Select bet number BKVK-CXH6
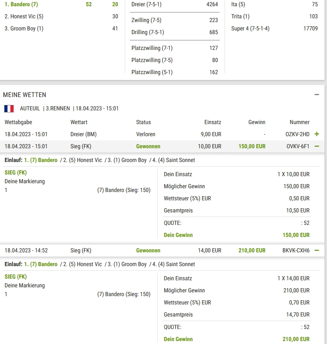Screen dimensions: 327x344 point(296,250)
